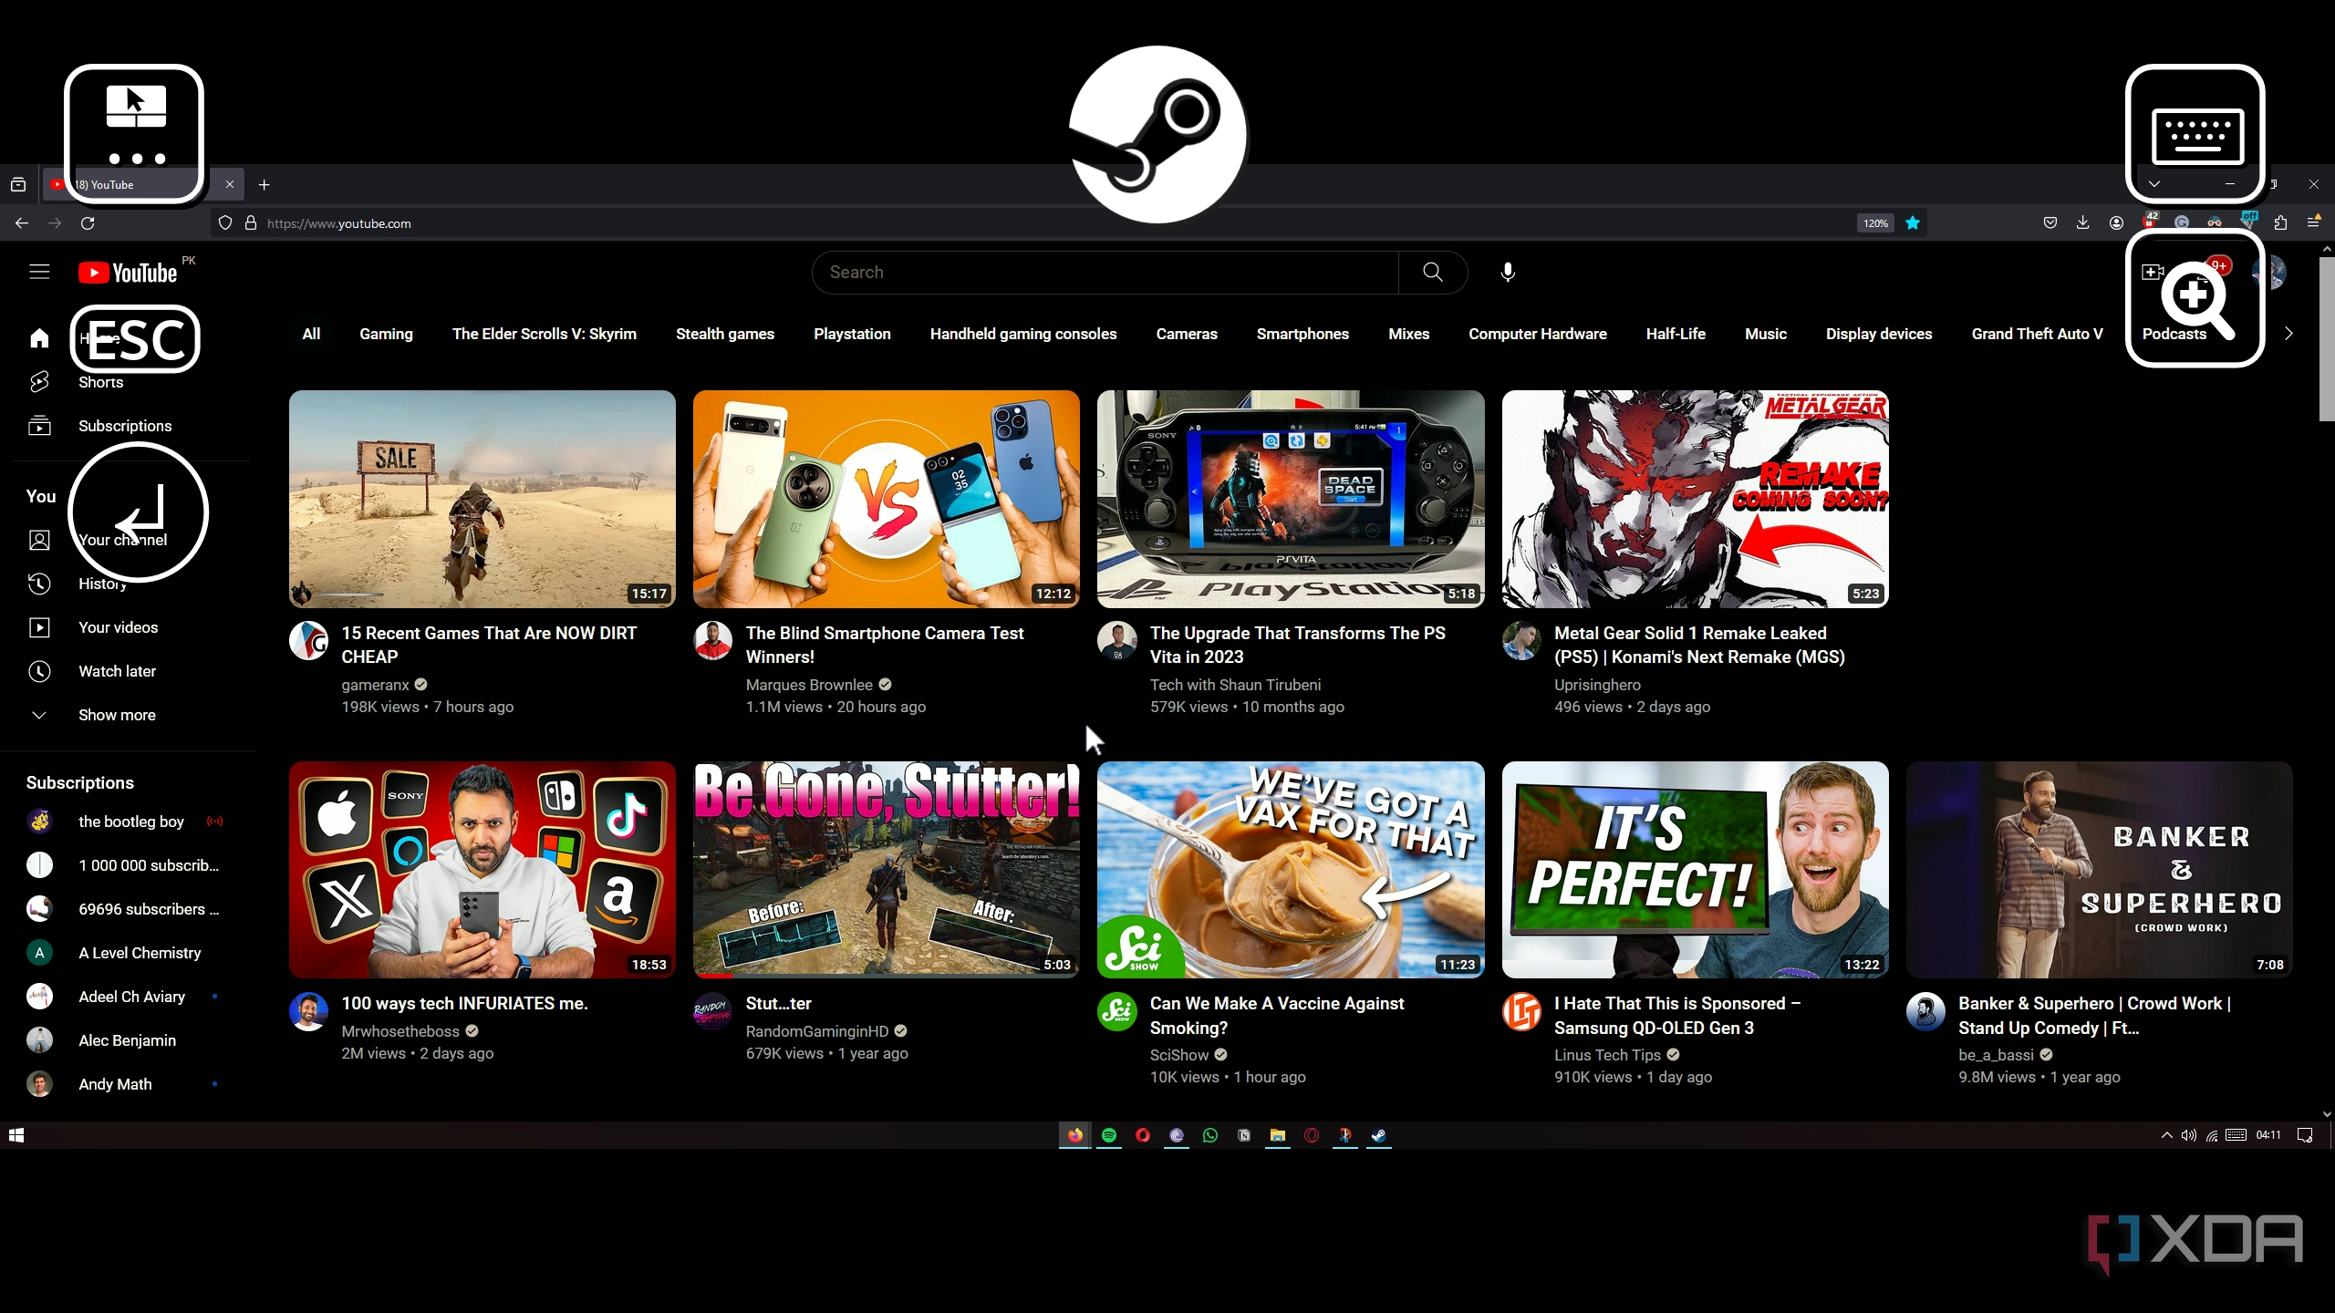Open Marques Brownlee channel link

click(x=809, y=685)
